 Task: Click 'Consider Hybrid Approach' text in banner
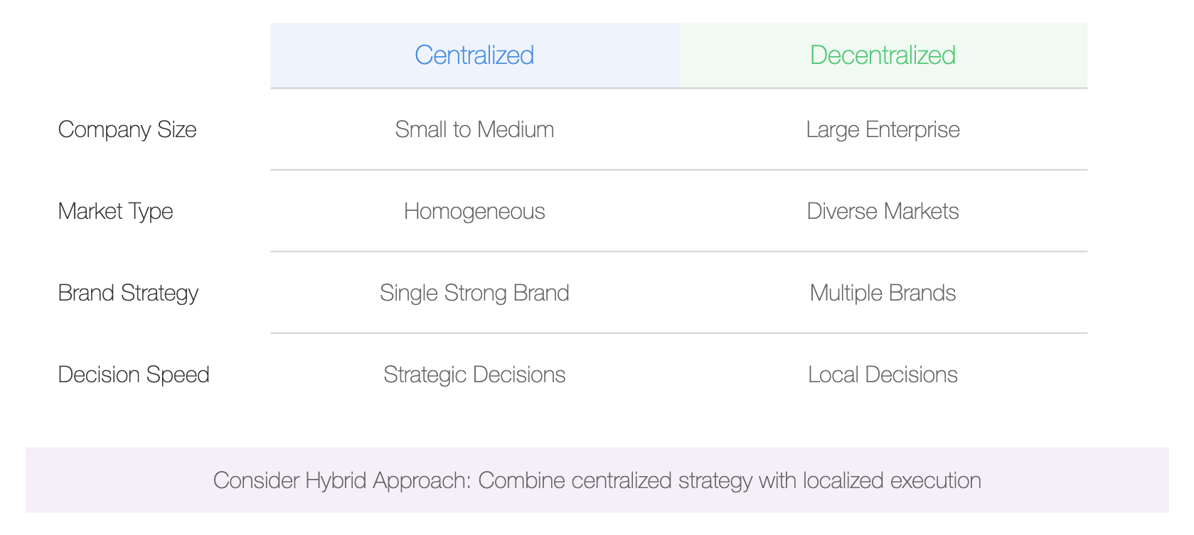point(340,481)
